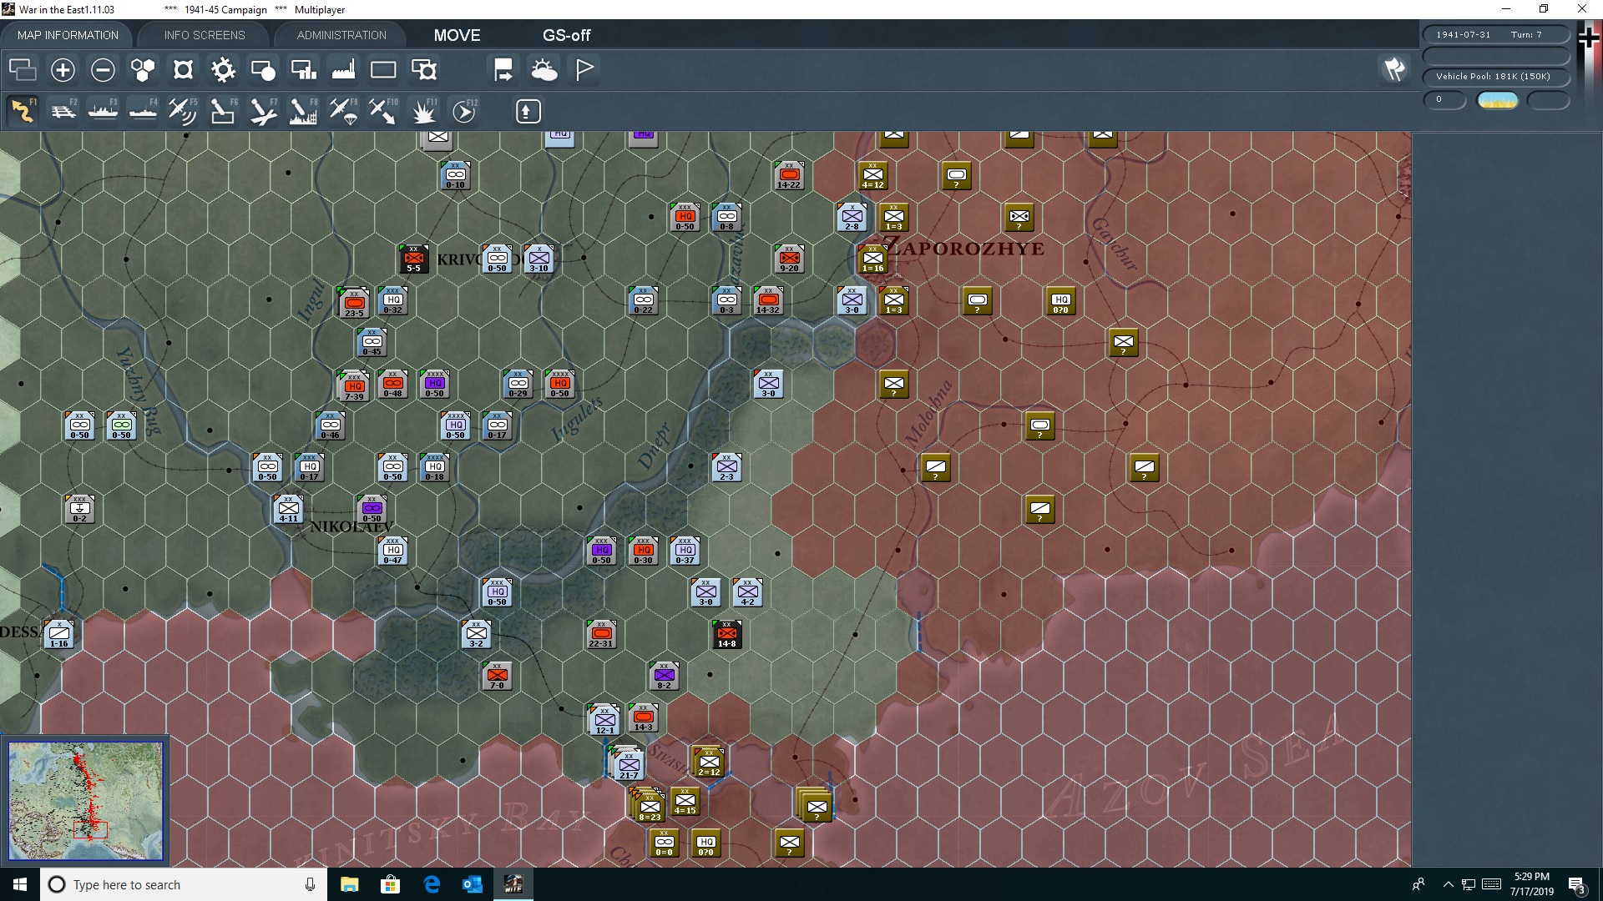The image size is (1603, 901).
Task: Select naval transport mode (F3)
Action: (103, 110)
